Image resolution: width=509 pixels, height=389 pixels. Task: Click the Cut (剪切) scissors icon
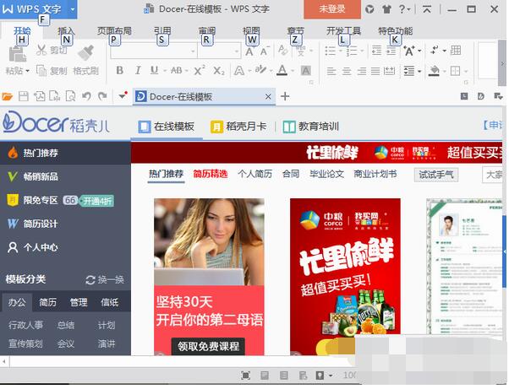[x=41, y=50]
